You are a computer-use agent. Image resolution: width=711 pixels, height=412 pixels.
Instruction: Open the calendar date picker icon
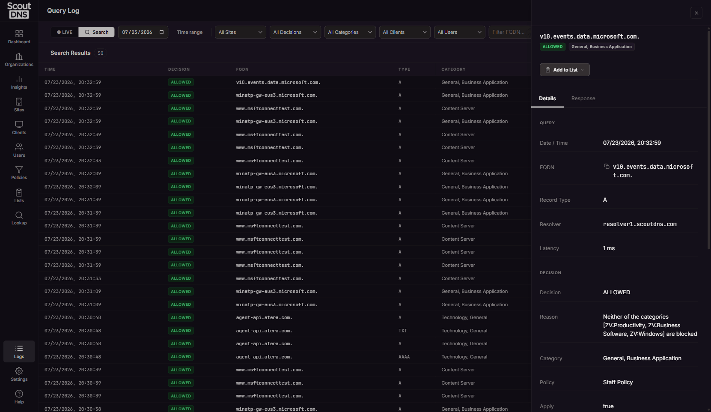(x=161, y=32)
